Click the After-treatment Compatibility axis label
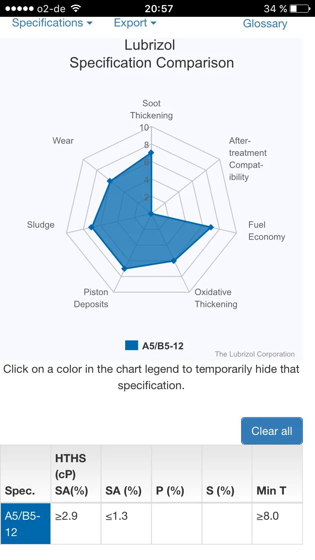Image resolution: width=315 pixels, height=560 pixels. tap(248, 159)
